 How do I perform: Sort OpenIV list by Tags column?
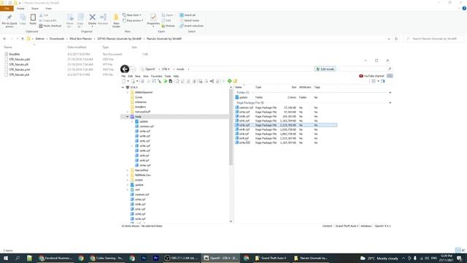tap(317, 88)
